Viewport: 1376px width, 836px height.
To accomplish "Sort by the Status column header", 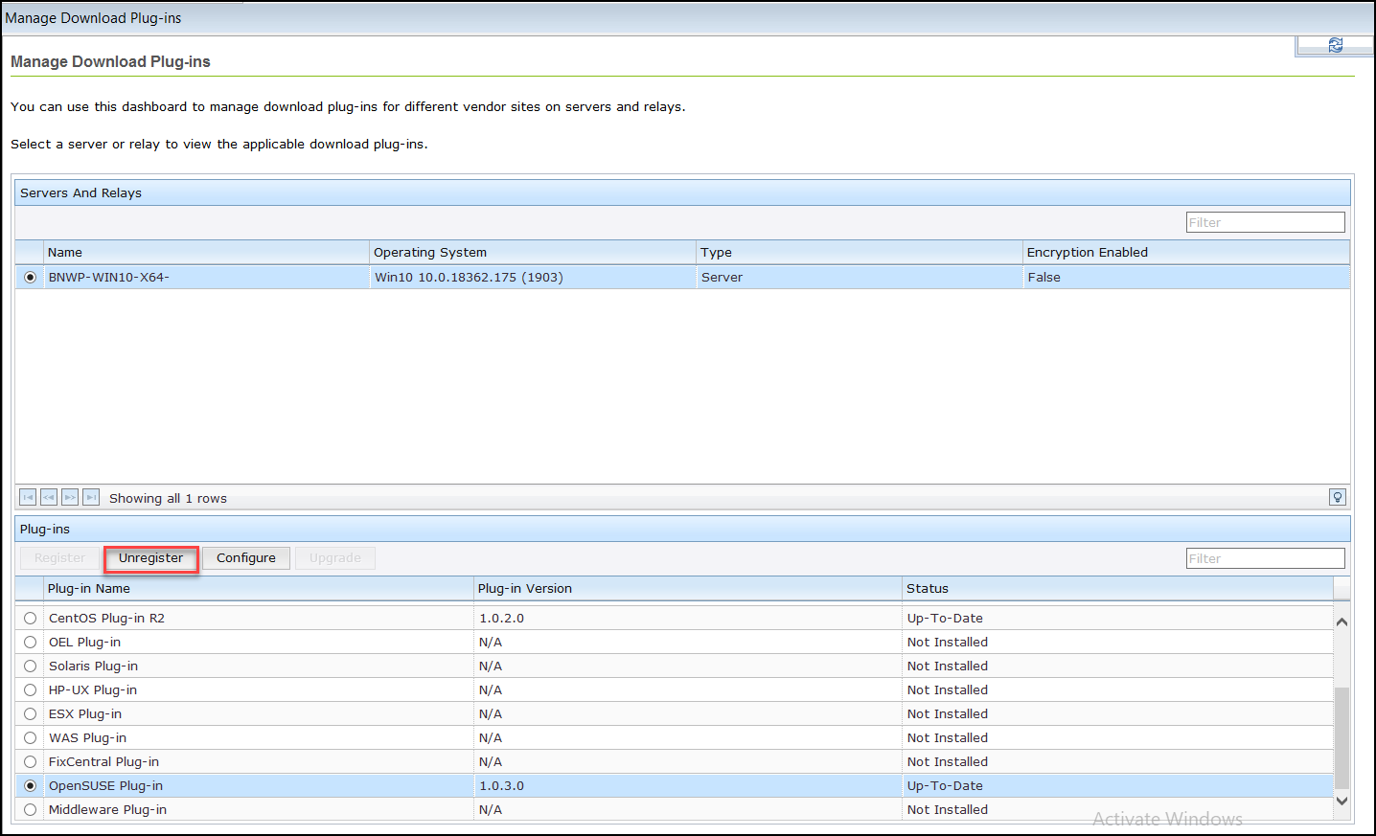I will click(x=929, y=588).
